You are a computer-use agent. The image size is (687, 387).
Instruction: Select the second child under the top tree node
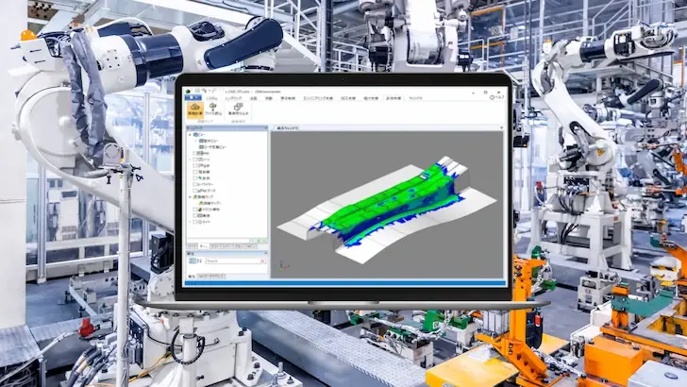click(212, 147)
